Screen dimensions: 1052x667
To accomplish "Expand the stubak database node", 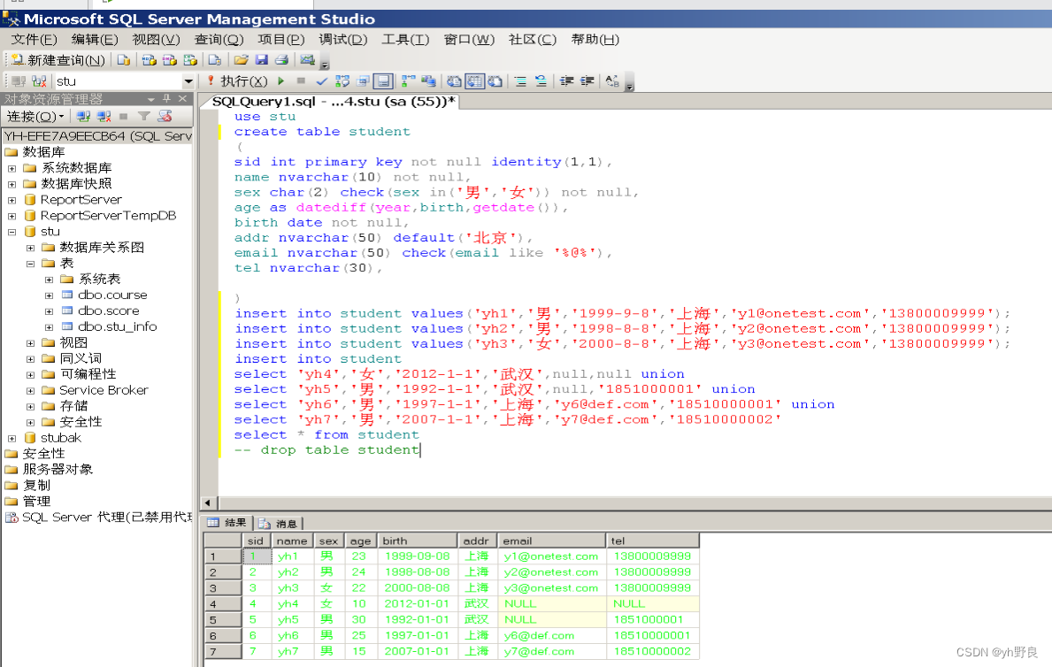I will [x=12, y=438].
